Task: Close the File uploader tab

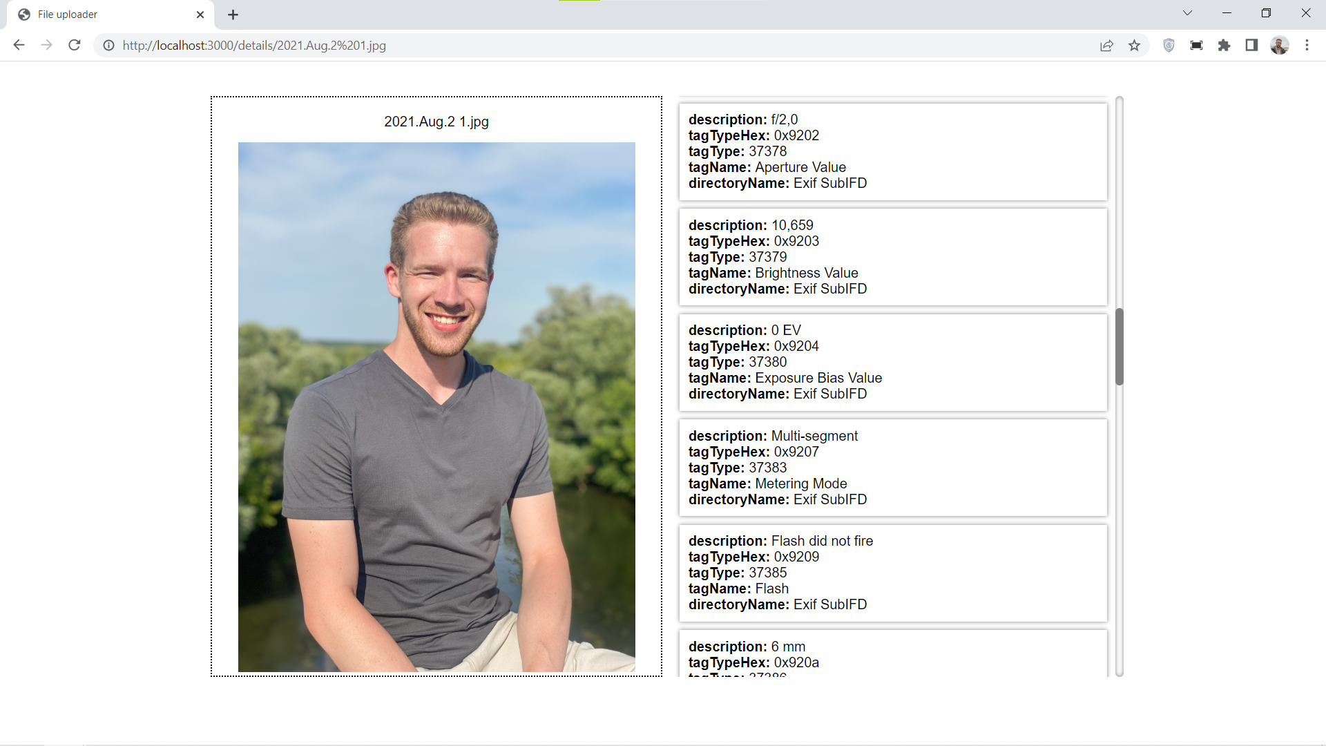Action: coord(200,14)
